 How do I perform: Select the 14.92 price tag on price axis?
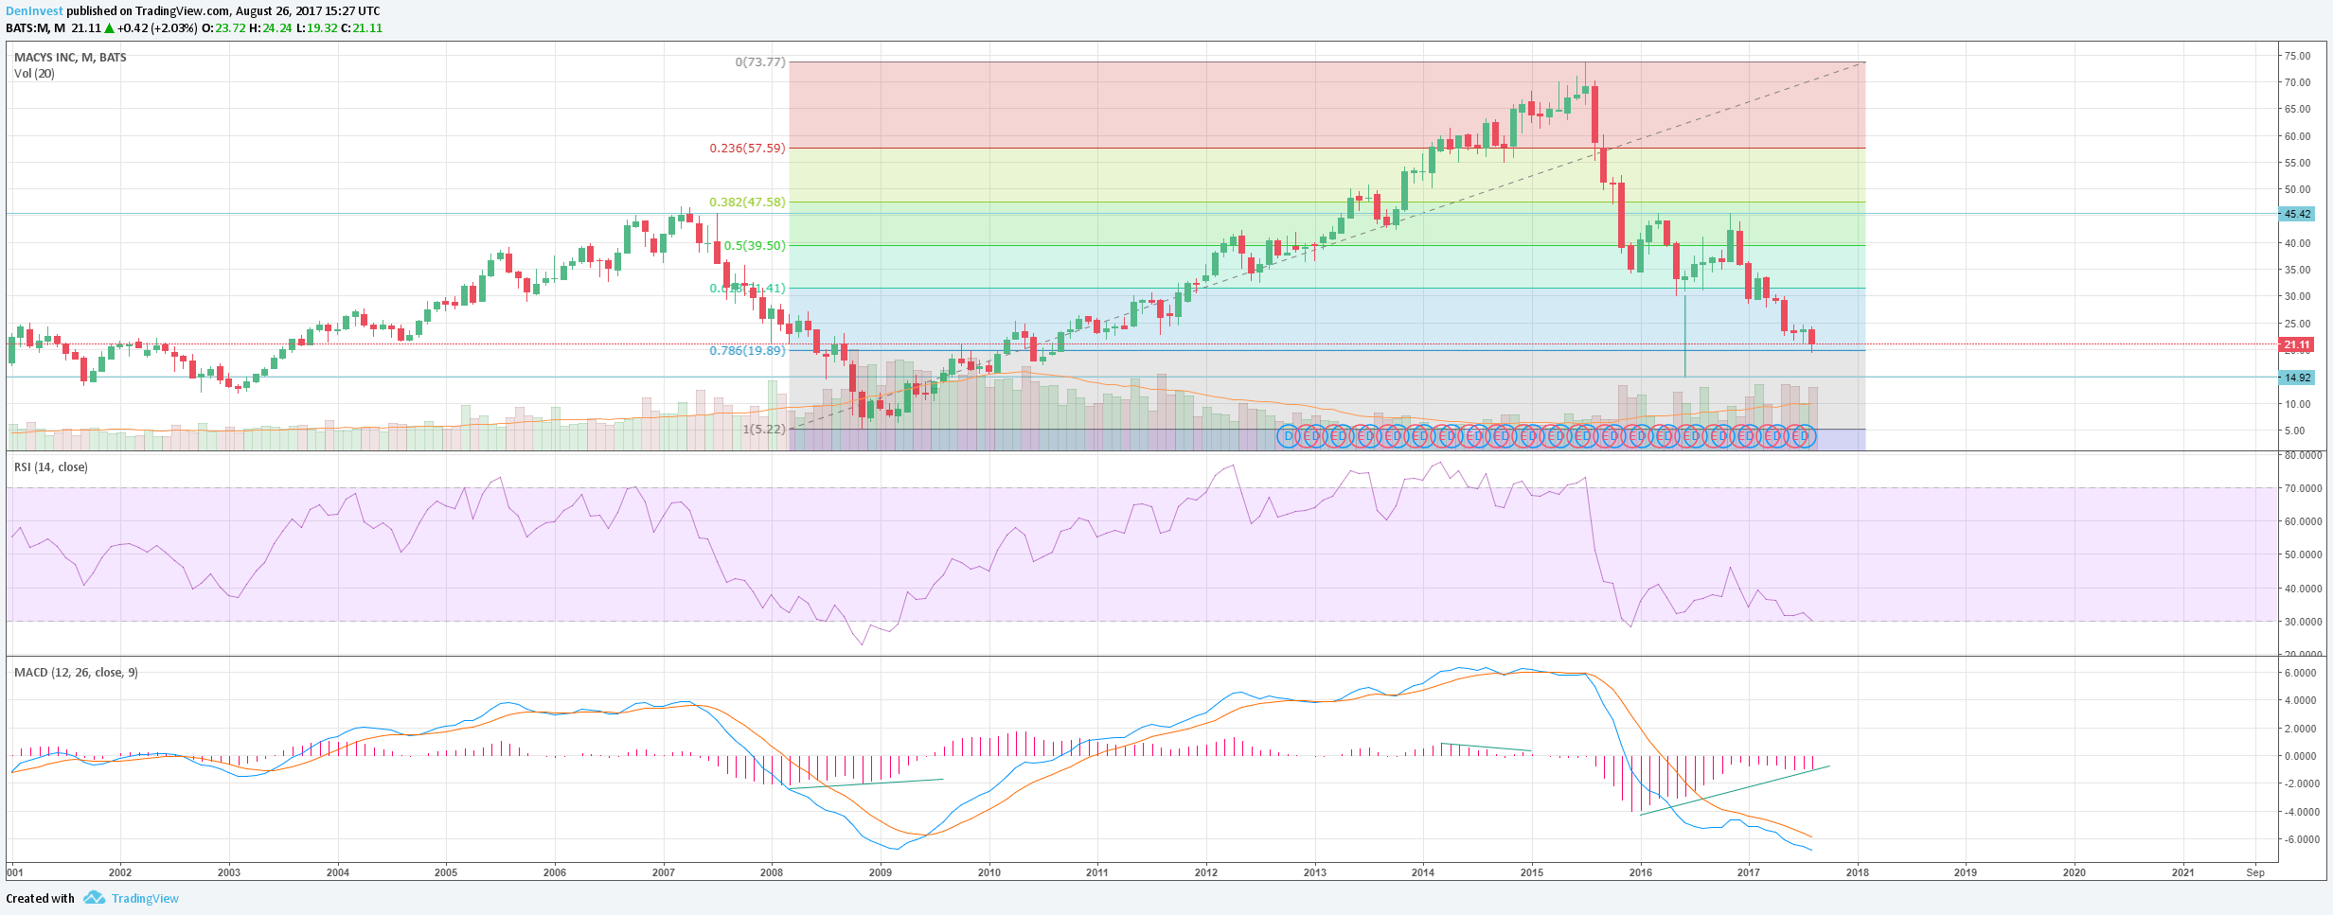point(2297,378)
